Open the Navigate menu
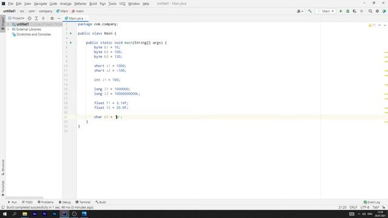388x218 pixels. click(x=41, y=4)
